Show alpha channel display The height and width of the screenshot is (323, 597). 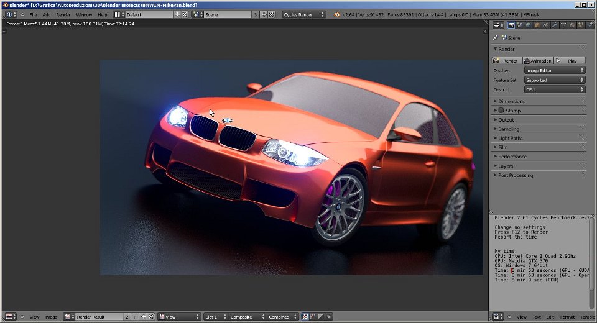(321, 317)
